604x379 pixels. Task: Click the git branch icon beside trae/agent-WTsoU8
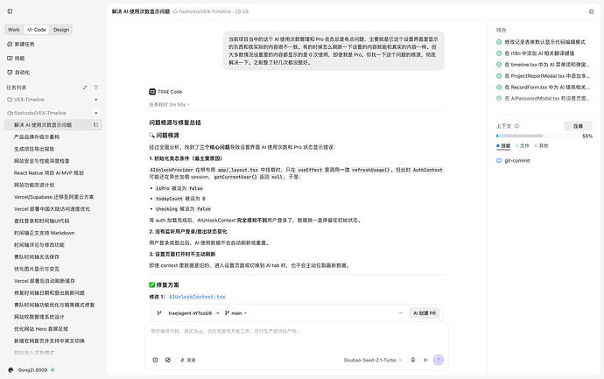[159, 313]
